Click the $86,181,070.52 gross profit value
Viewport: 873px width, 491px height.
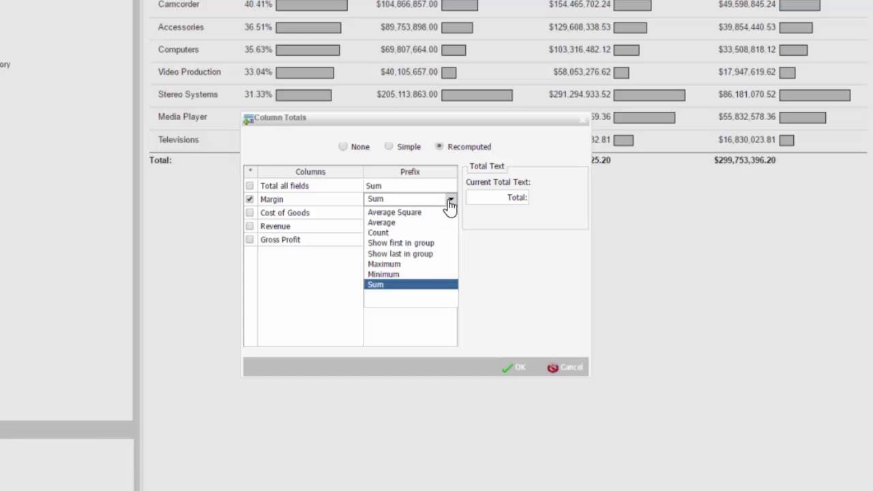747,95
